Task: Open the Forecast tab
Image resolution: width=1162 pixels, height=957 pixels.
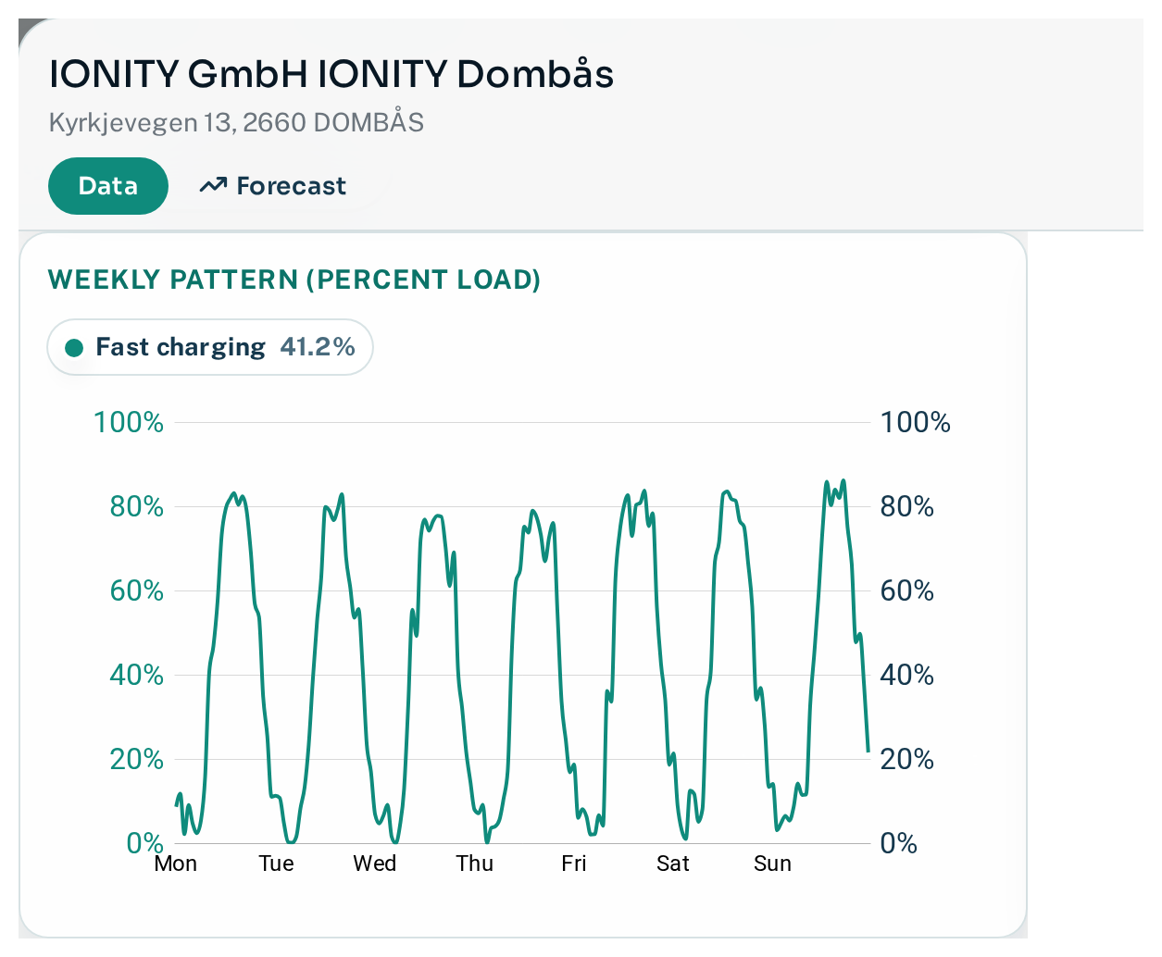Action: [272, 186]
